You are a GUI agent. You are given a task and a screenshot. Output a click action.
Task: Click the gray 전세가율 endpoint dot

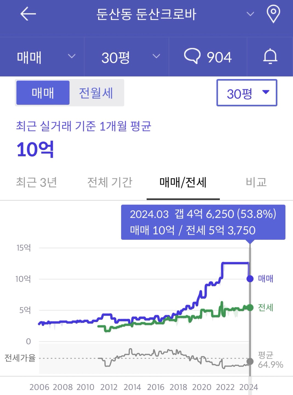[x=250, y=361]
